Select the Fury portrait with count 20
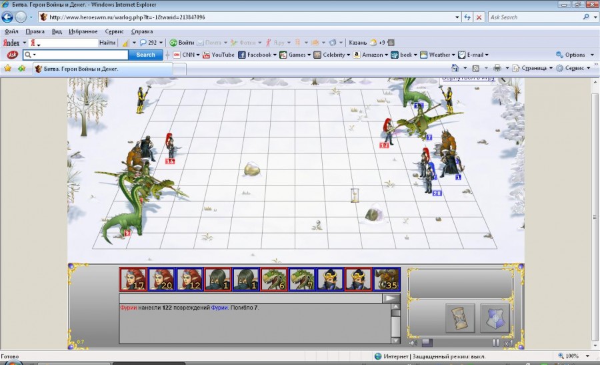This screenshot has height=365, width=600. (x=161, y=279)
